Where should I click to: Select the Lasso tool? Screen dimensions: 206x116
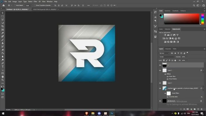[3, 19]
